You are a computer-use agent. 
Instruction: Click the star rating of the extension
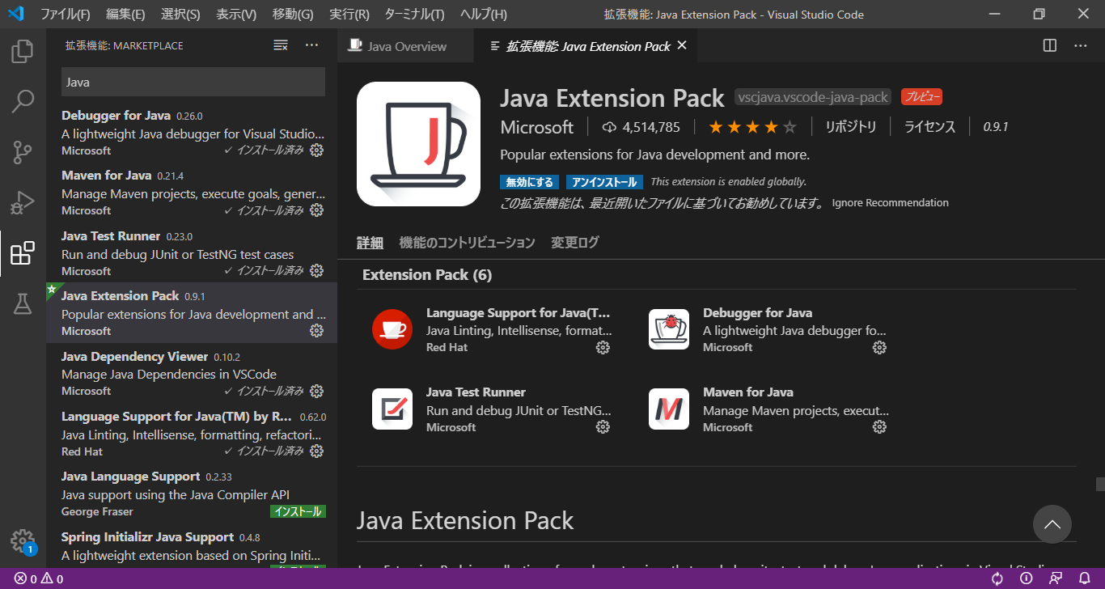[752, 127]
